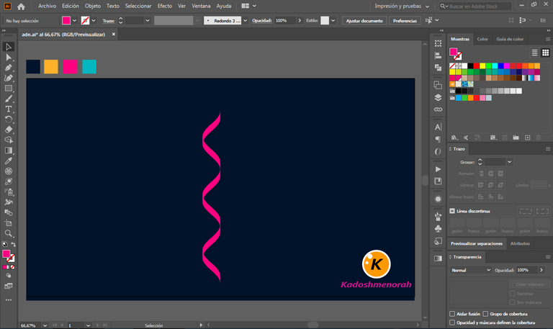Open the Symbols club icon panel
The image size is (553, 329).
click(x=438, y=228)
